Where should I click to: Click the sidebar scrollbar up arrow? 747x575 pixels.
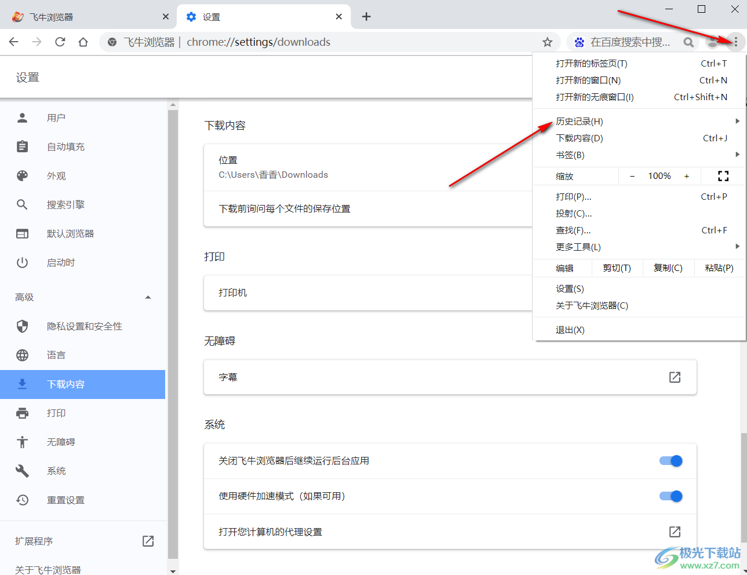tap(173, 105)
